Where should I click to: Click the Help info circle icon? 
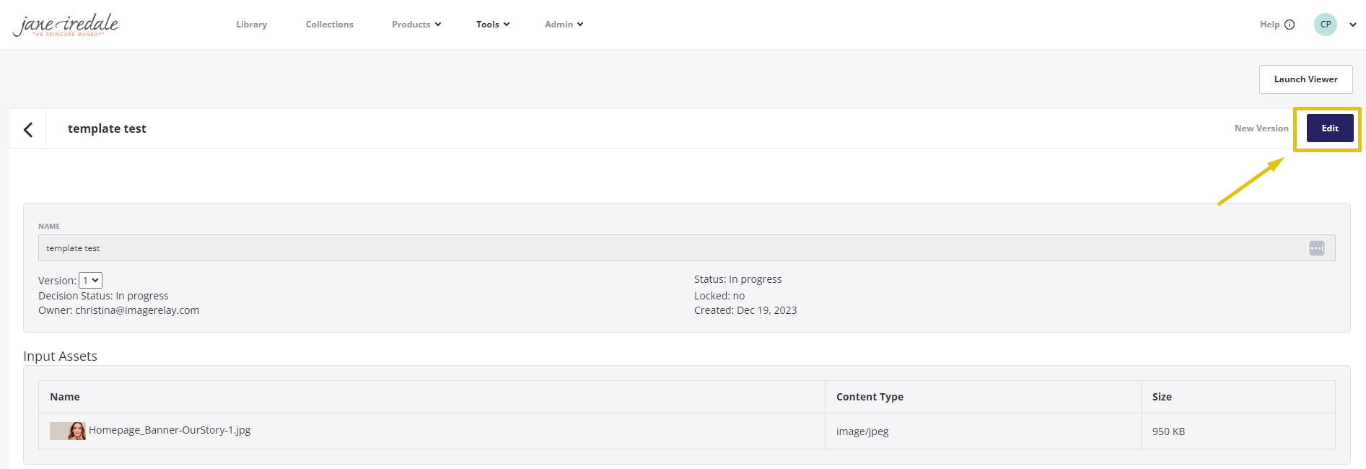[x=1290, y=25]
